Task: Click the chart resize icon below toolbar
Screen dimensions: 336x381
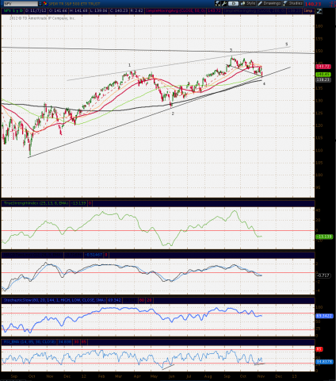Action: pos(319,11)
